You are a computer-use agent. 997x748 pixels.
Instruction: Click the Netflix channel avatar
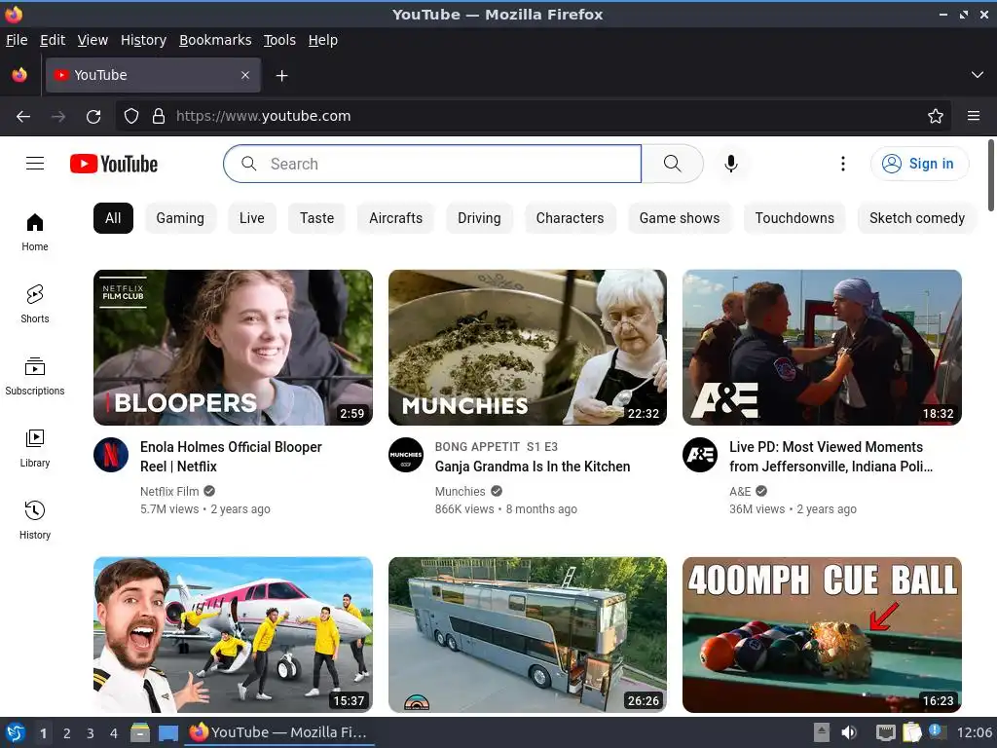111,455
